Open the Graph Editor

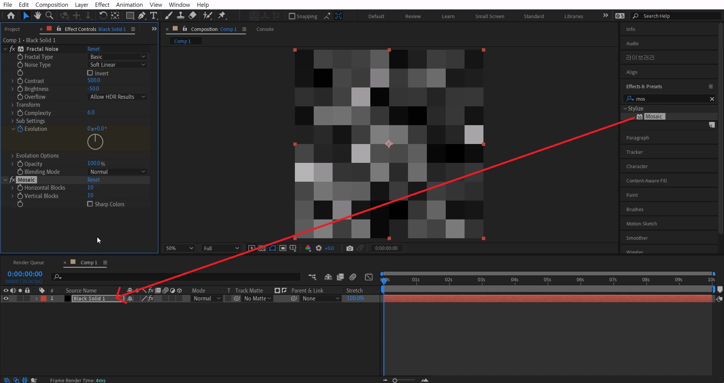[x=369, y=277]
